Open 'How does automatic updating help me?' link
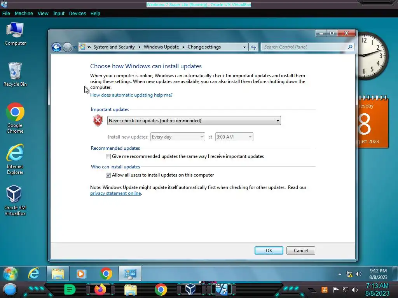This screenshot has width=398, height=298. (131, 95)
